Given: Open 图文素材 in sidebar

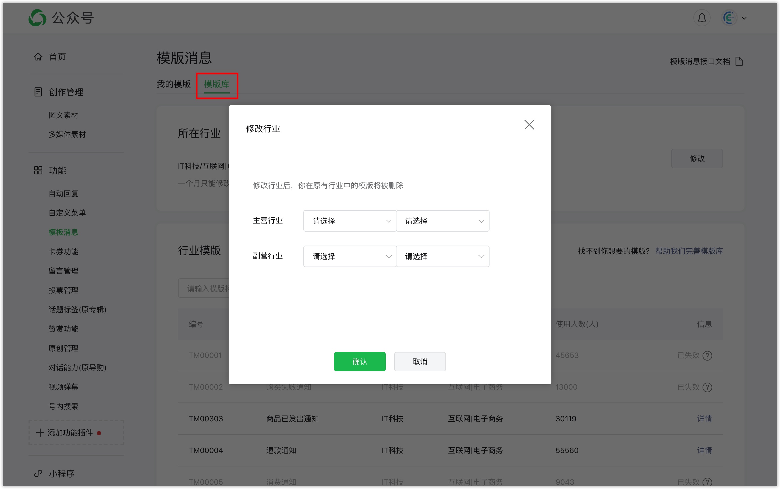Looking at the screenshot, I should 63,115.
